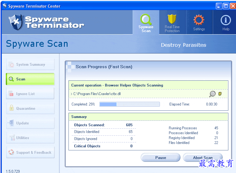The image size is (236, 173).
Task: Click the Quarantine padlock icon
Action: pos(11,108)
